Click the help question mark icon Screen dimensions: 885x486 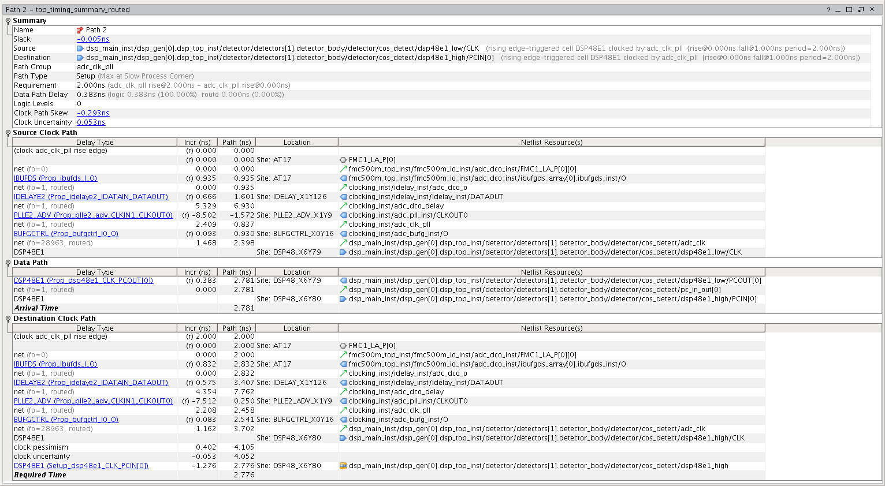click(x=828, y=10)
